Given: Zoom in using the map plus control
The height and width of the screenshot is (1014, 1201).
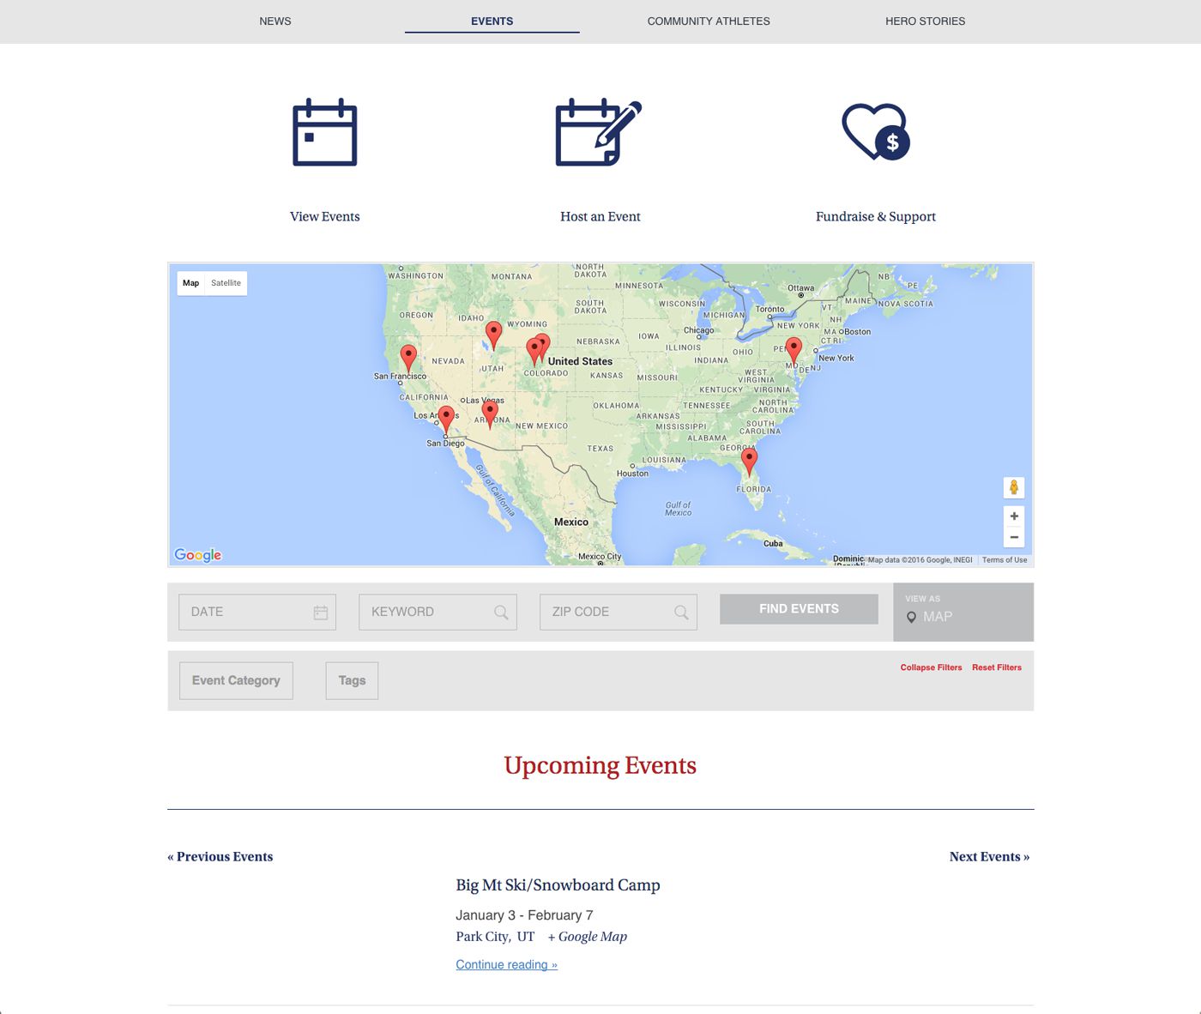Looking at the screenshot, I should click(1015, 516).
